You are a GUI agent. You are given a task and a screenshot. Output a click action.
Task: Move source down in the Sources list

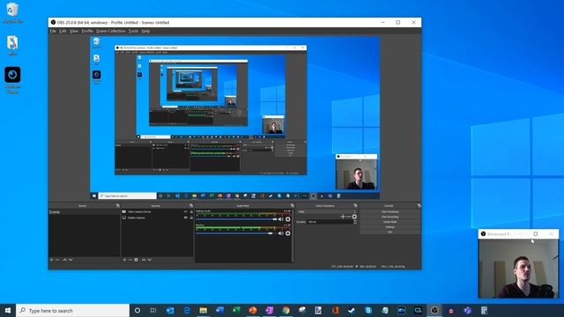(150, 260)
